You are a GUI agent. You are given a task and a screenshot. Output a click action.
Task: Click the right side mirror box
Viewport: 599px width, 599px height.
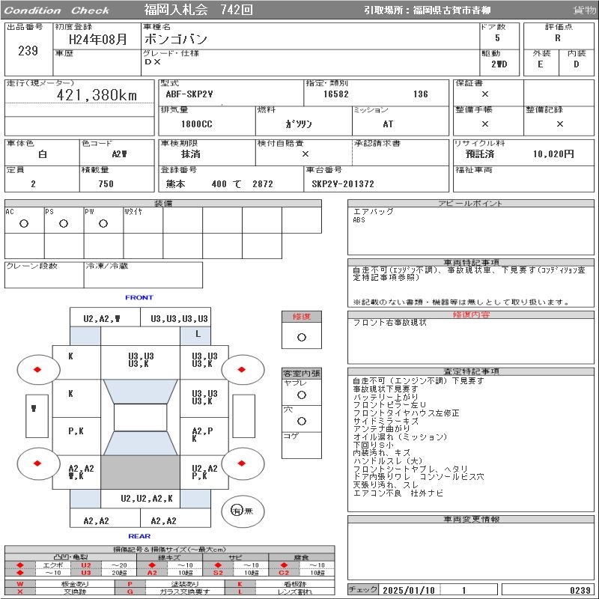coord(243,415)
